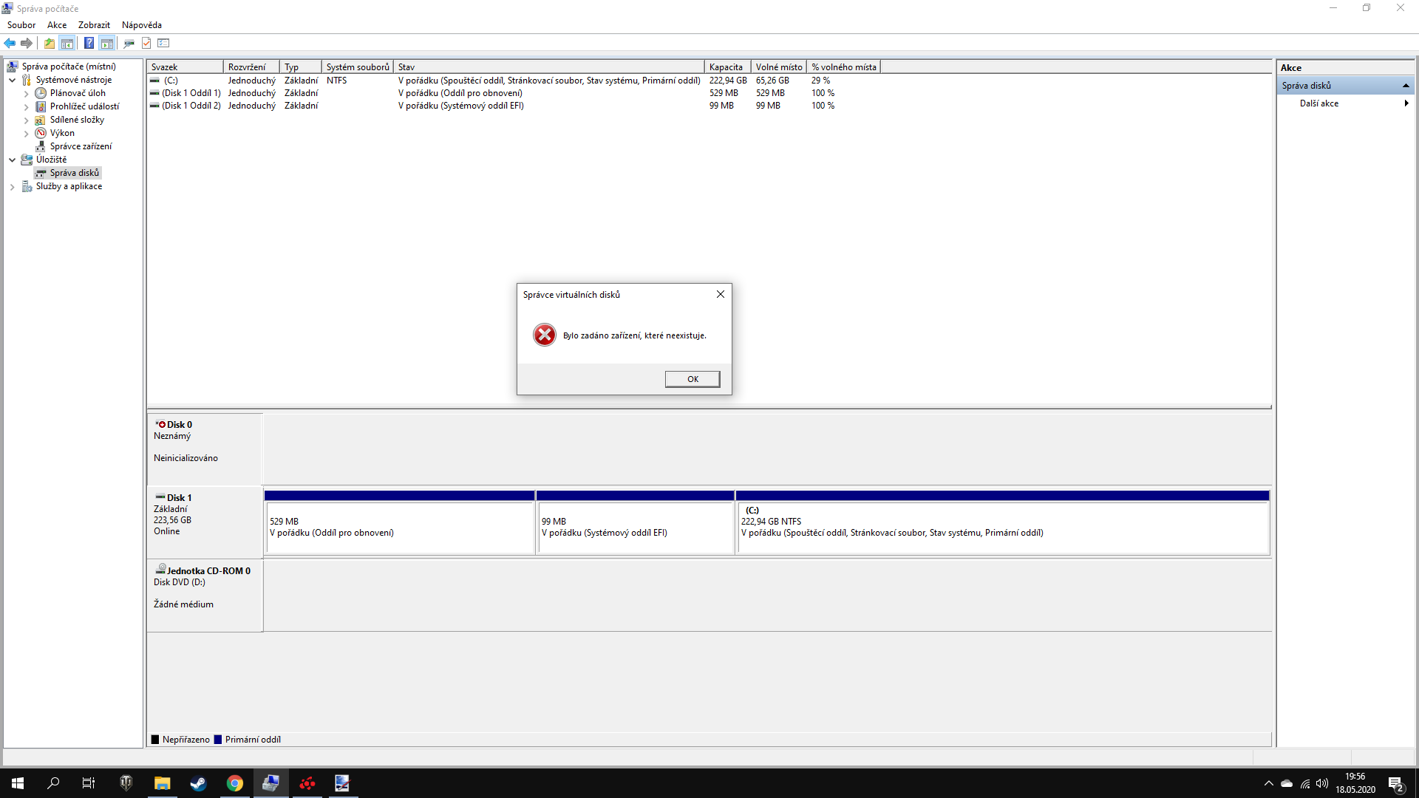
Task: Toggle the show/hide console tree button
Action: coord(67,43)
